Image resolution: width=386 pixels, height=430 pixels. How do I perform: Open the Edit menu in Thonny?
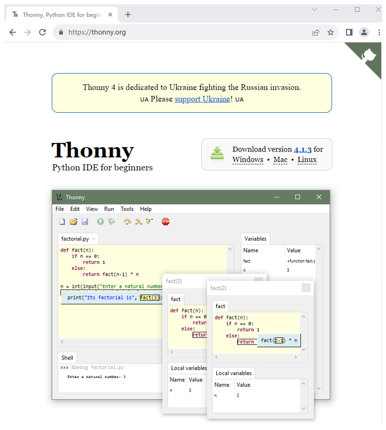pyautogui.click(x=75, y=209)
